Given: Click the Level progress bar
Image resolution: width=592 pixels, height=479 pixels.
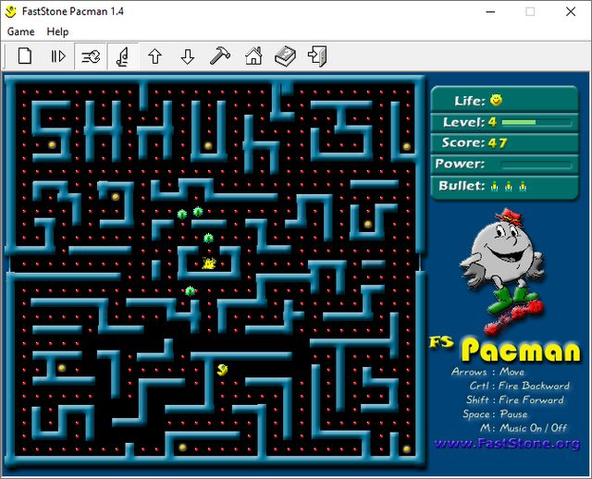Looking at the screenshot, I should pyautogui.click(x=536, y=122).
